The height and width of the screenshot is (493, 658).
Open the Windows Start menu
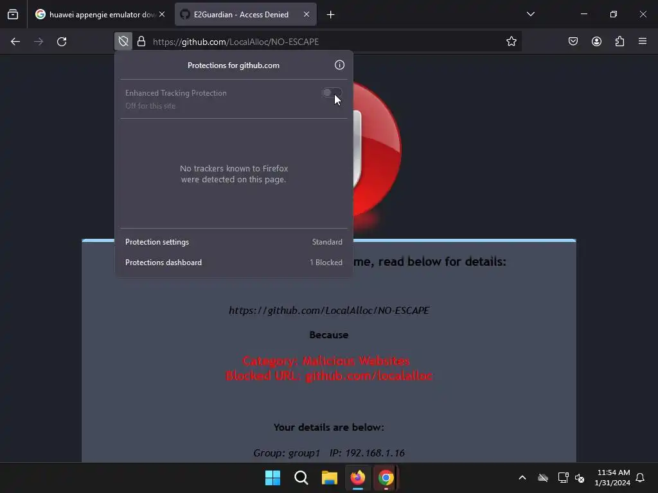point(272,478)
